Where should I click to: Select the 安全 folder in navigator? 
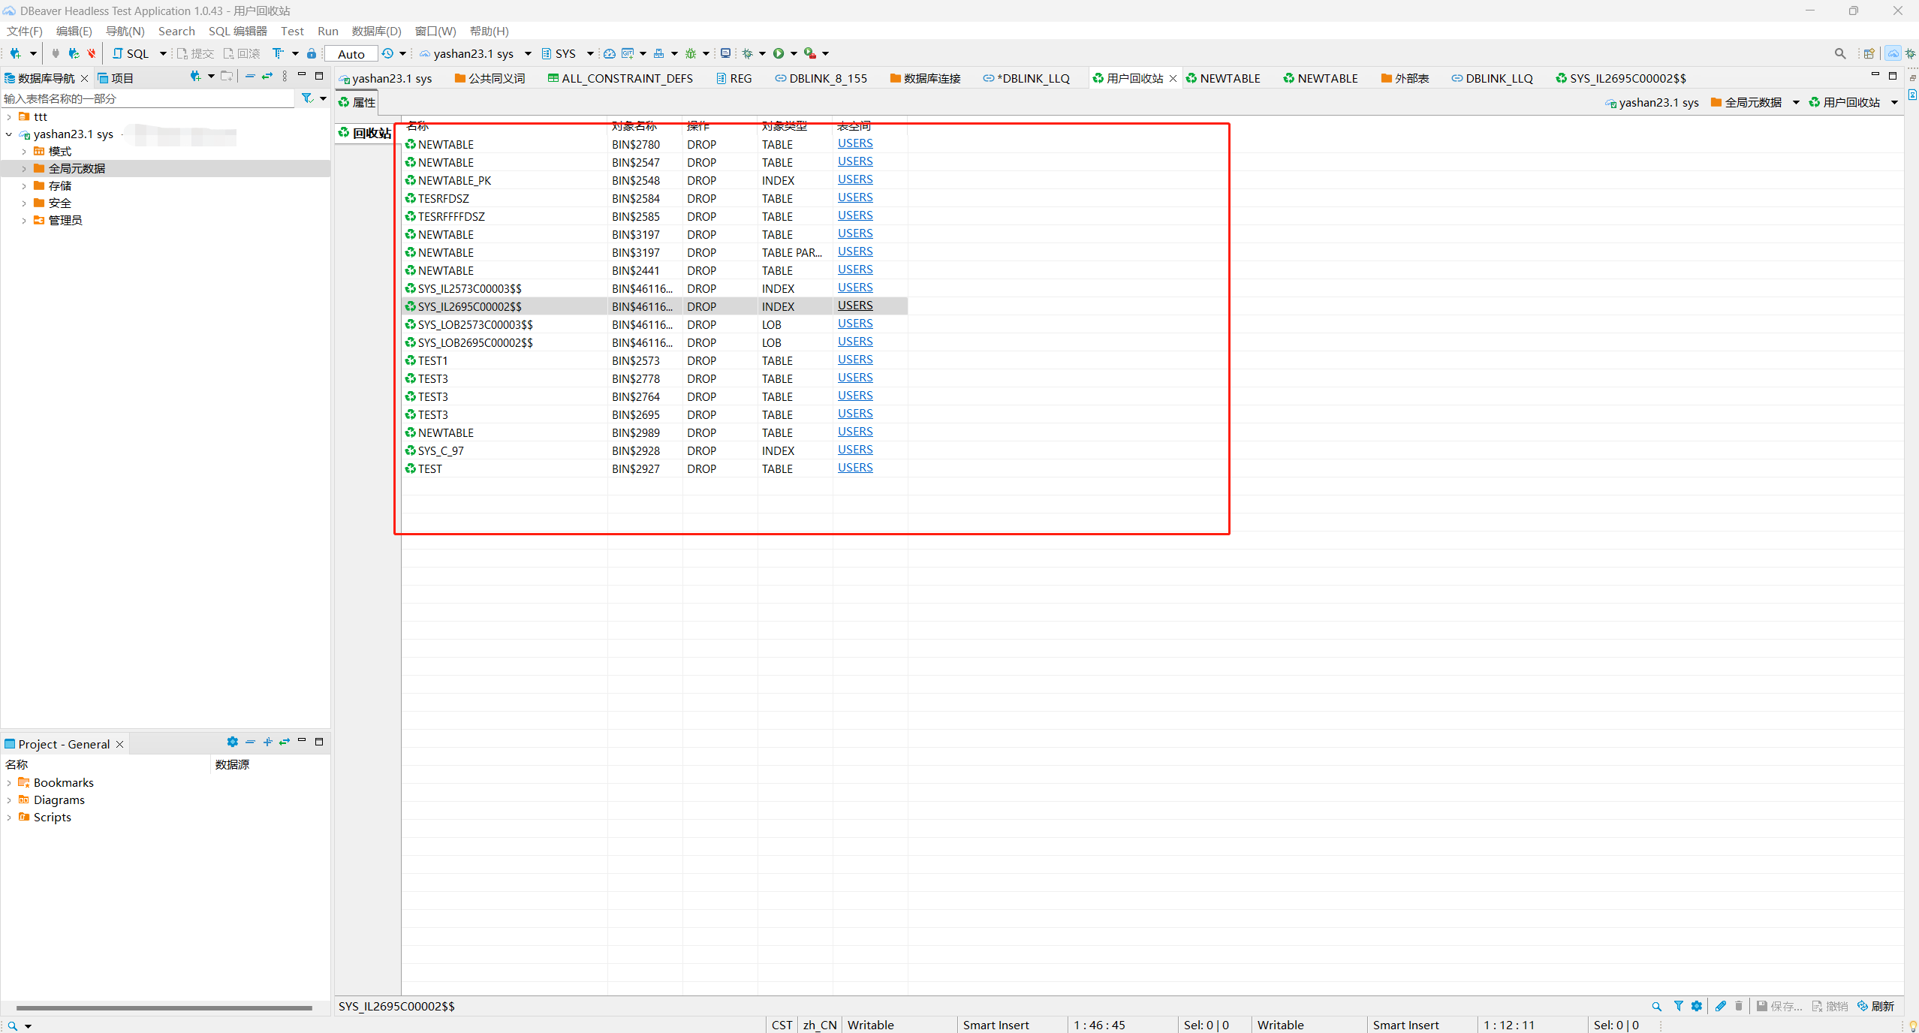60,203
